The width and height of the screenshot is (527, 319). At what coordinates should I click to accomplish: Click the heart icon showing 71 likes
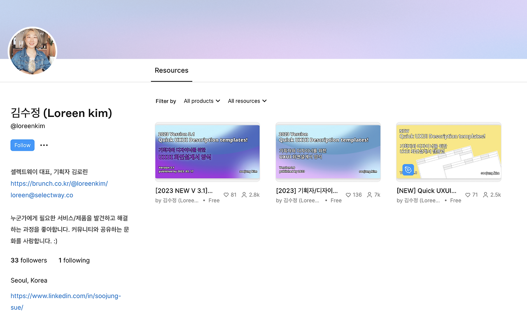[x=468, y=194]
